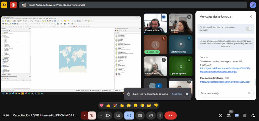The width and height of the screenshot is (259, 121).
Task: Select Paulo Andrade video tile
Action: coord(156,23)
